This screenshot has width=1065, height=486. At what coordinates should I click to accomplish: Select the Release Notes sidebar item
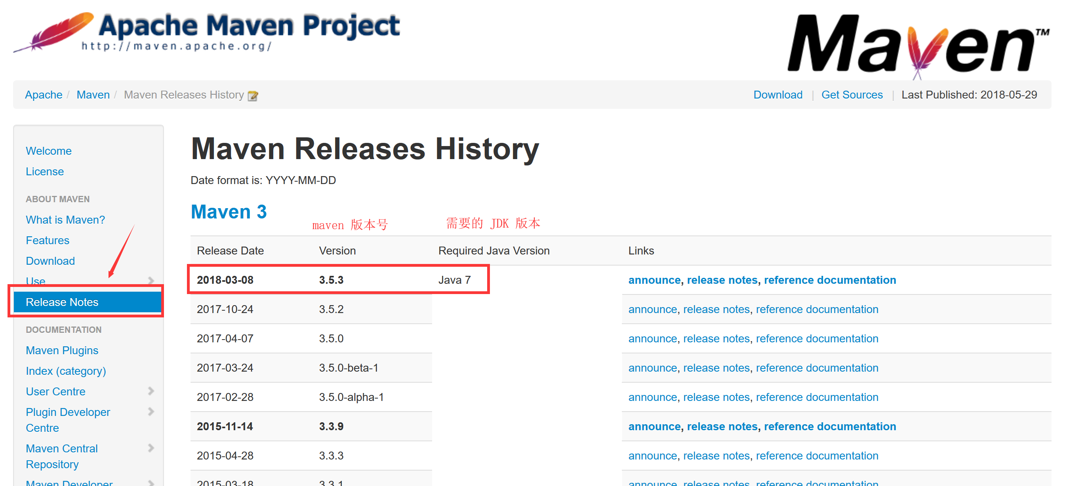pos(87,302)
